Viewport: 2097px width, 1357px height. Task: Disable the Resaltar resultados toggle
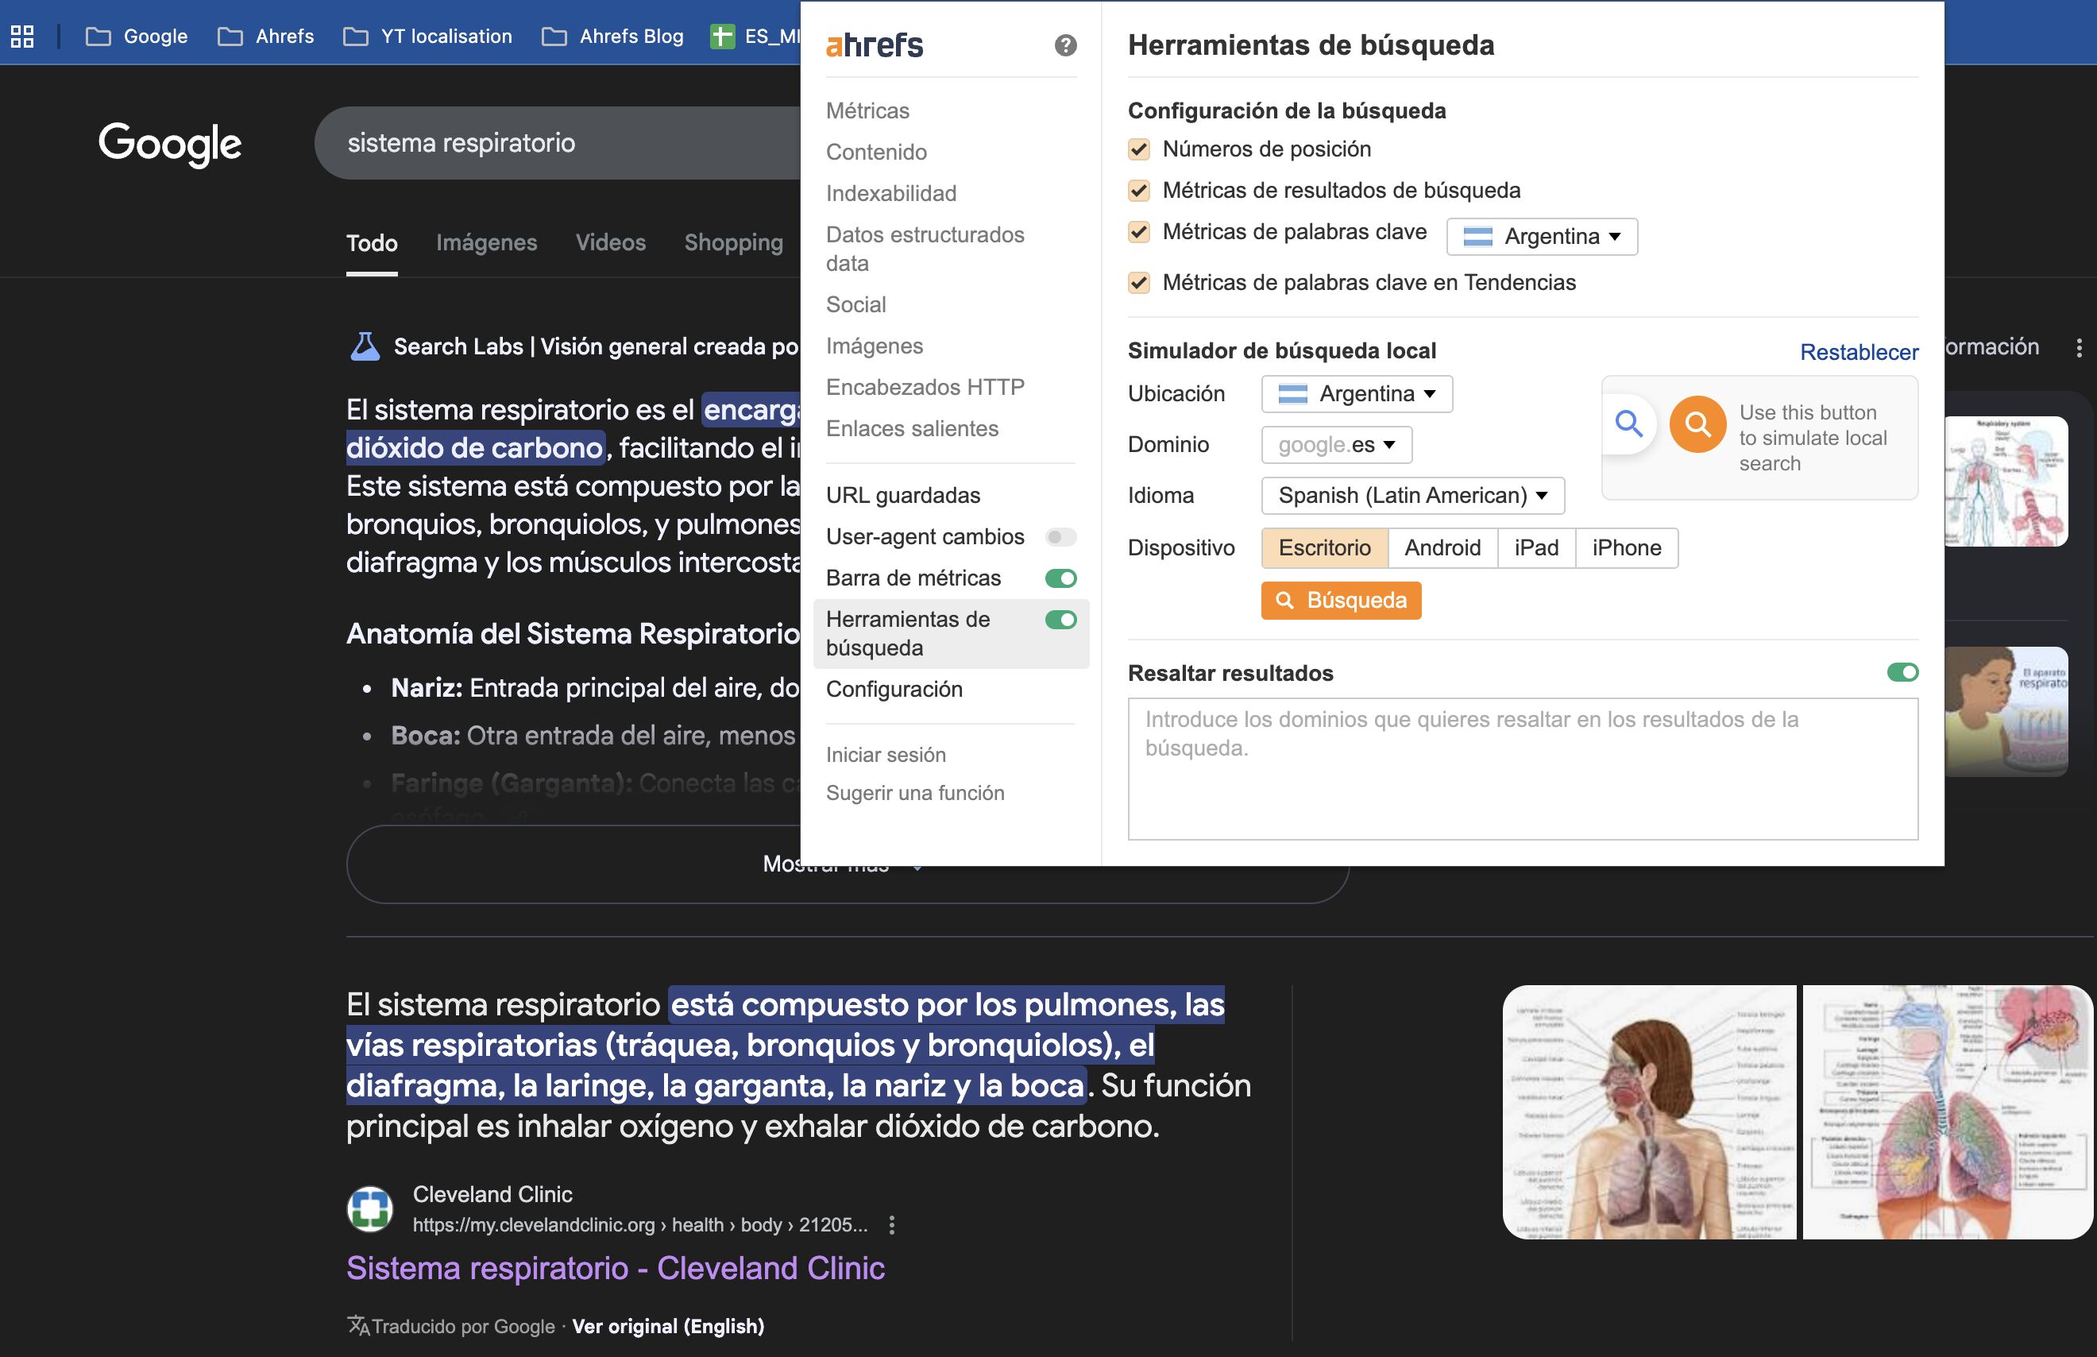click(1902, 672)
